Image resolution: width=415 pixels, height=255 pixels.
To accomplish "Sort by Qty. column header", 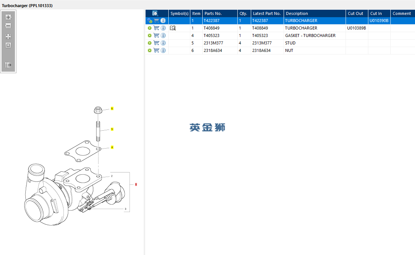I will (x=244, y=13).
